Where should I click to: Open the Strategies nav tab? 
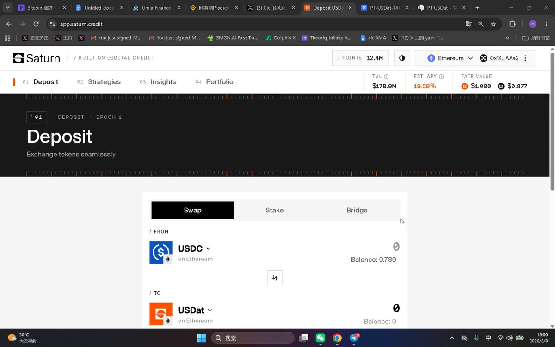[99, 82]
